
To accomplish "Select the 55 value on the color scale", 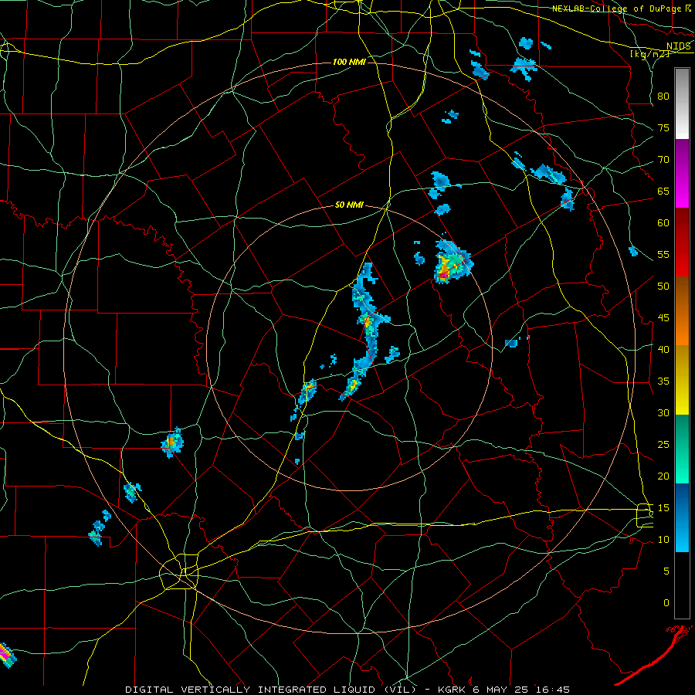I will 663,254.
